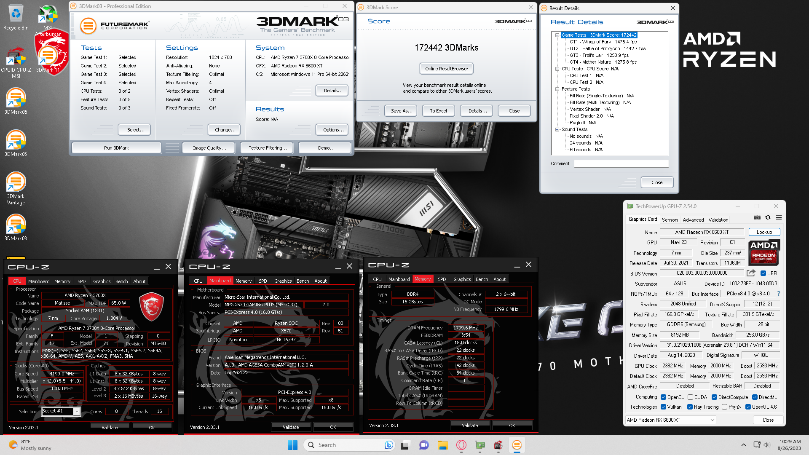The image size is (809, 455).
Task: Collapse the Feature Tests tree node
Action: [x=557, y=89]
